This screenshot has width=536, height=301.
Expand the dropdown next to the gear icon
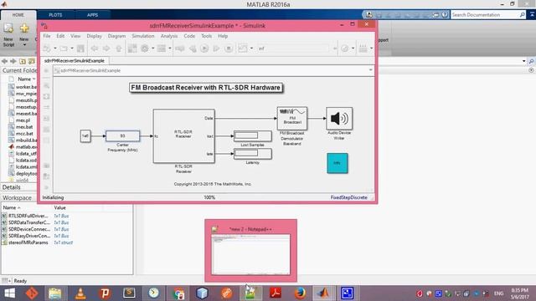[152, 48]
